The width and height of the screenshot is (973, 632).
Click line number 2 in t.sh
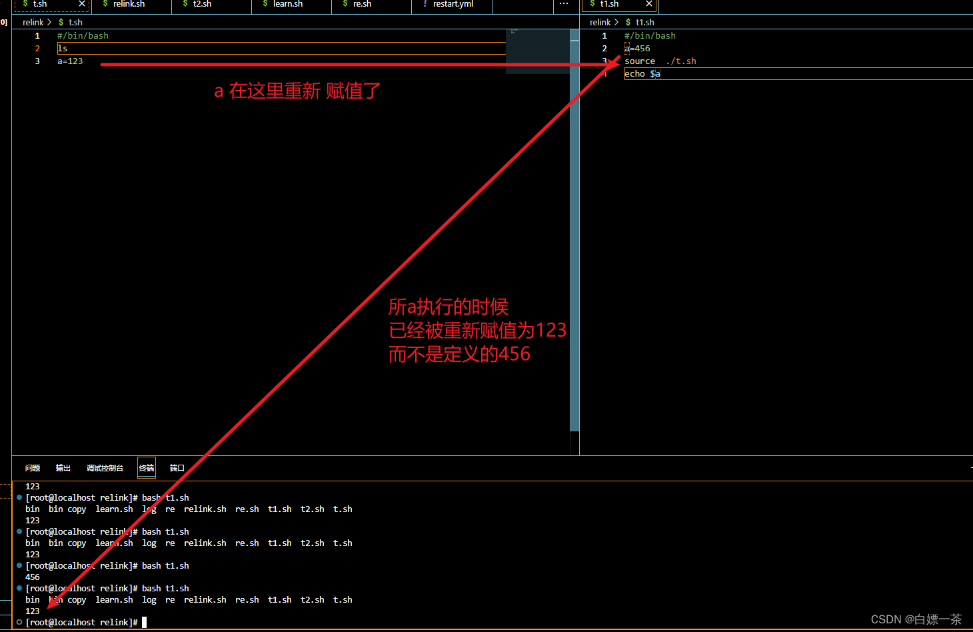point(37,49)
